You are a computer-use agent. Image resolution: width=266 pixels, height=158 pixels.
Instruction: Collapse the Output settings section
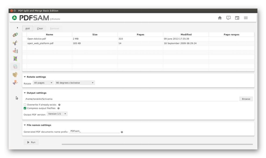click(x=25, y=93)
